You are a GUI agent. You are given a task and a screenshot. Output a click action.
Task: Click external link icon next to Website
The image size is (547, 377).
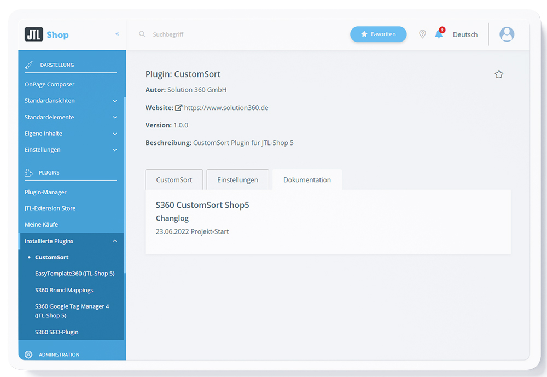click(x=178, y=107)
